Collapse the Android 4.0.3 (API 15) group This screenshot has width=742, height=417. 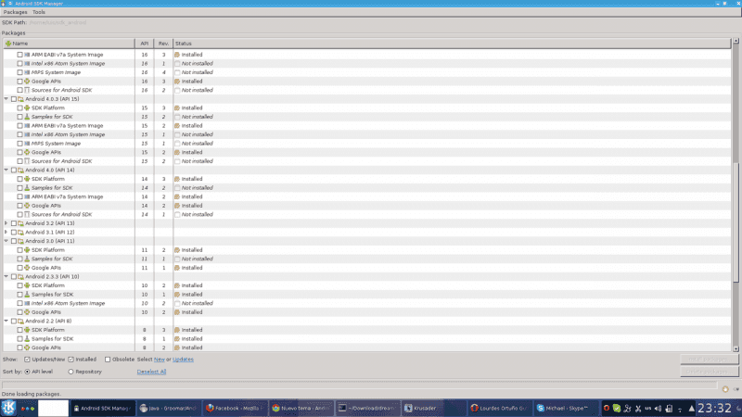(x=6, y=99)
